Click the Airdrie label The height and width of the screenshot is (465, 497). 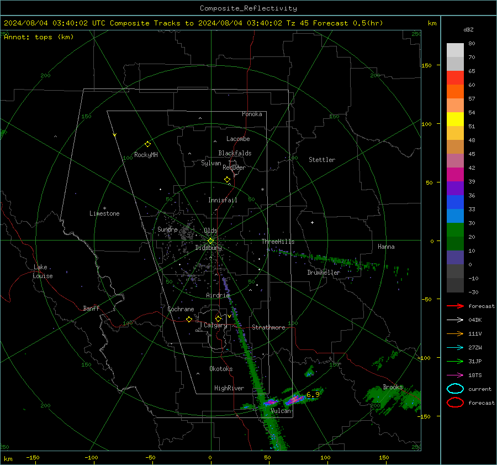(x=218, y=295)
